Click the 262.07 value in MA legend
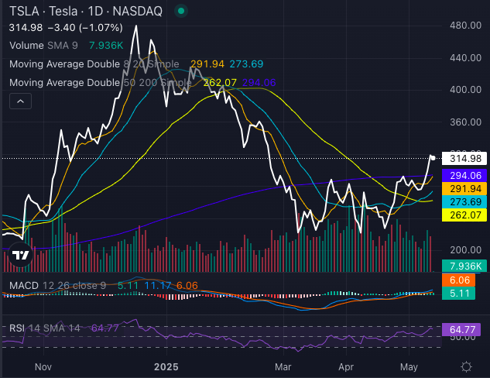Image resolution: width=490 pixels, height=378 pixels. pos(220,83)
